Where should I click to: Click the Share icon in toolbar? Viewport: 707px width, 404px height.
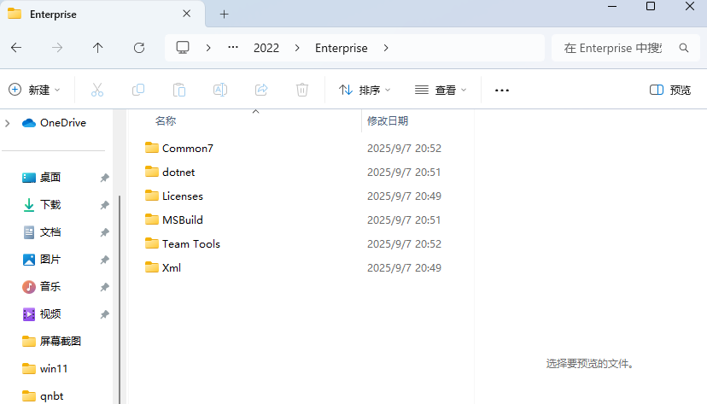click(x=261, y=90)
